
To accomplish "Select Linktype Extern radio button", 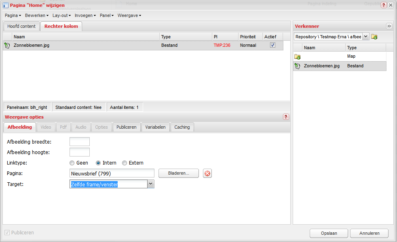I will [x=125, y=163].
